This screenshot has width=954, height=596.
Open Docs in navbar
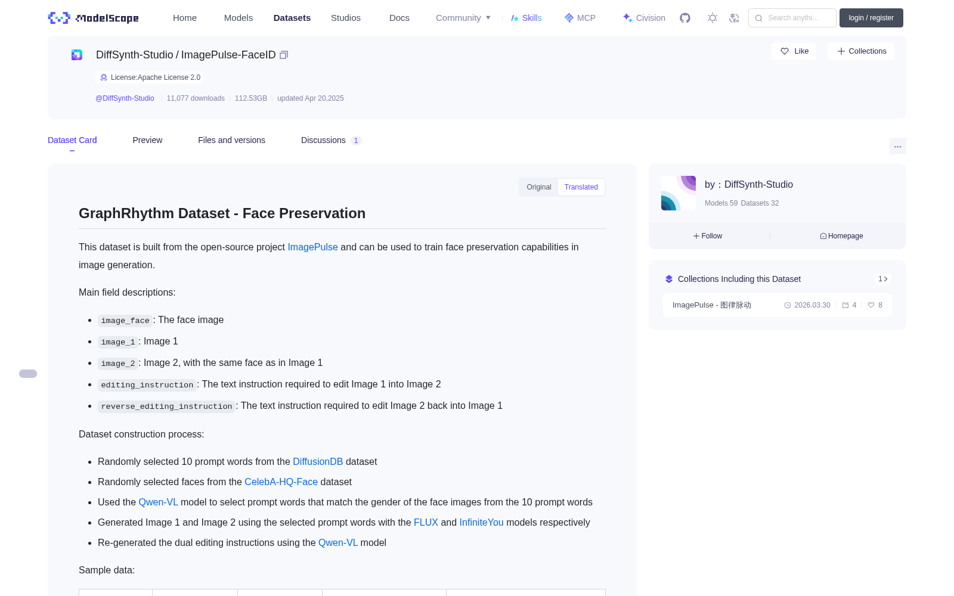399,18
